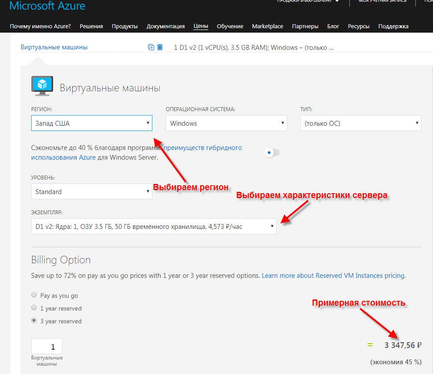Open the Регион dropdown showing Запад США
Viewport: 433px width, 374px height.
tap(92, 123)
